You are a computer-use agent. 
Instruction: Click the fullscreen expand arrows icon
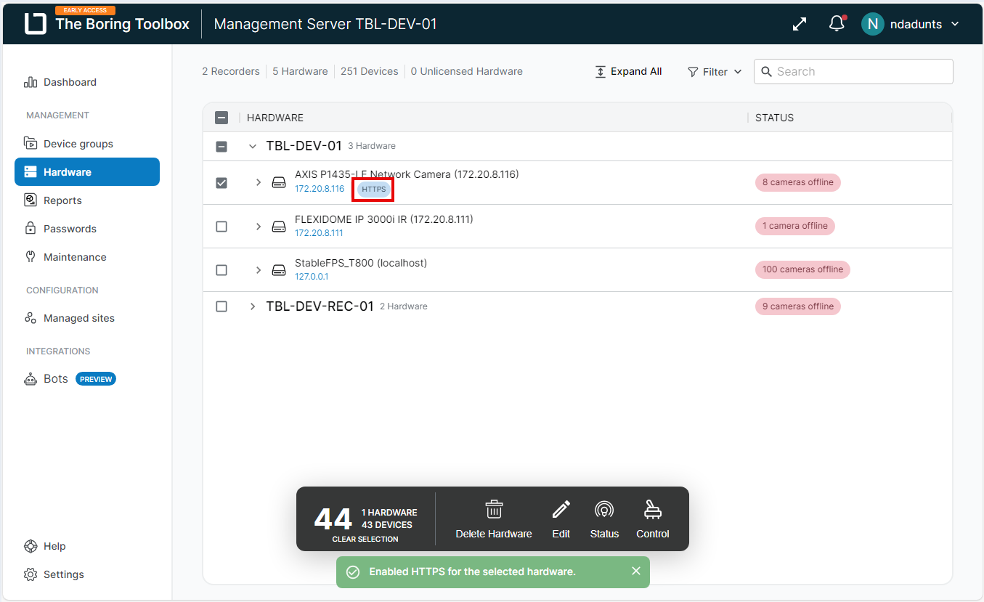point(800,24)
